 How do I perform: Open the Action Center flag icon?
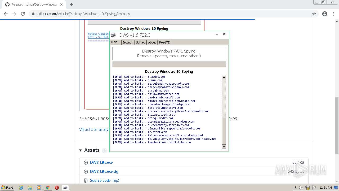[x=314, y=188]
